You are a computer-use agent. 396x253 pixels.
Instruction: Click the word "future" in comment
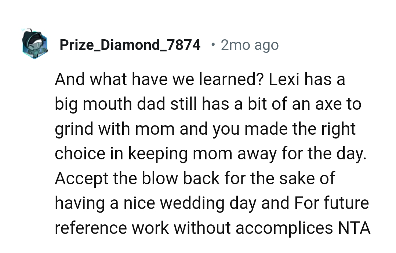click(346, 203)
